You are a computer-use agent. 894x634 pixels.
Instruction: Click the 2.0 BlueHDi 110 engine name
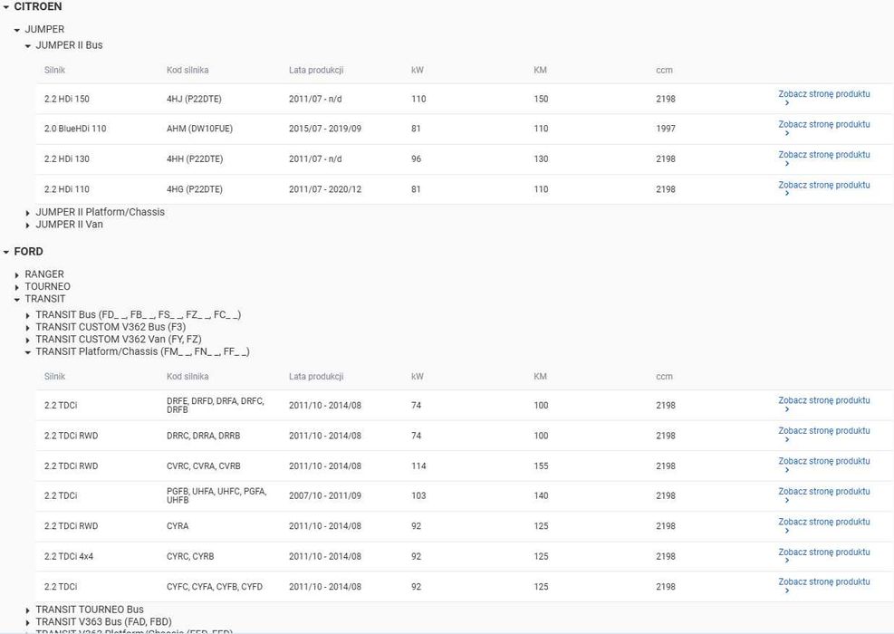[x=75, y=129]
